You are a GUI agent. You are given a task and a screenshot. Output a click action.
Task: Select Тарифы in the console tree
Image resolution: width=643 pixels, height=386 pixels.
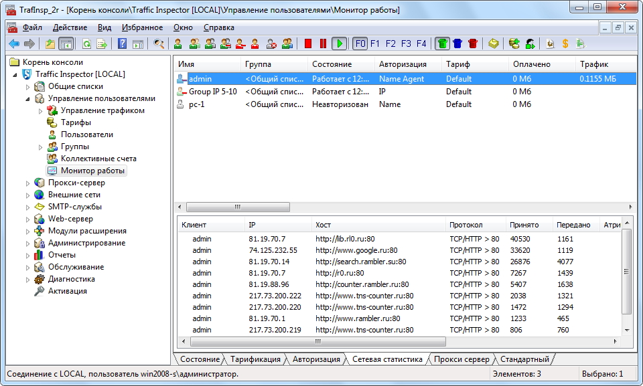(x=76, y=122)
